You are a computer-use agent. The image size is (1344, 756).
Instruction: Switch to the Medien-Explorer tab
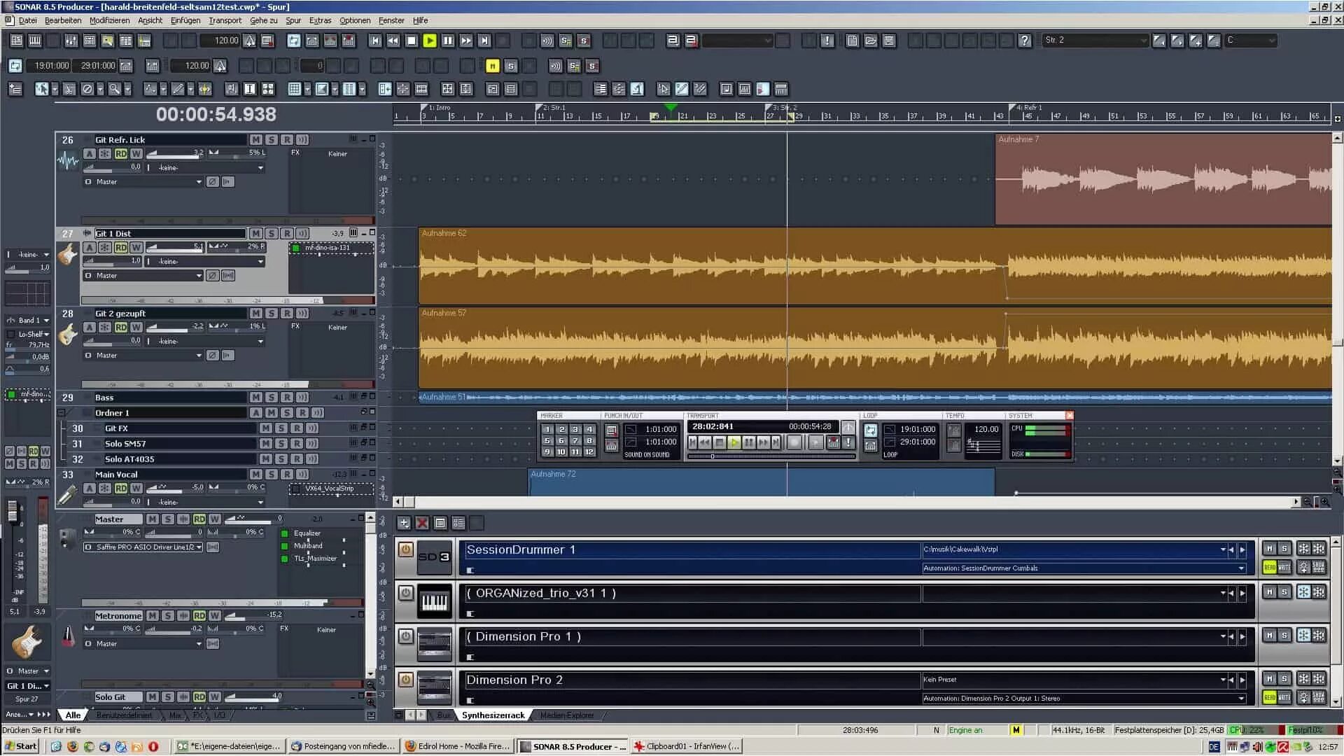click(x=567, y=715)
